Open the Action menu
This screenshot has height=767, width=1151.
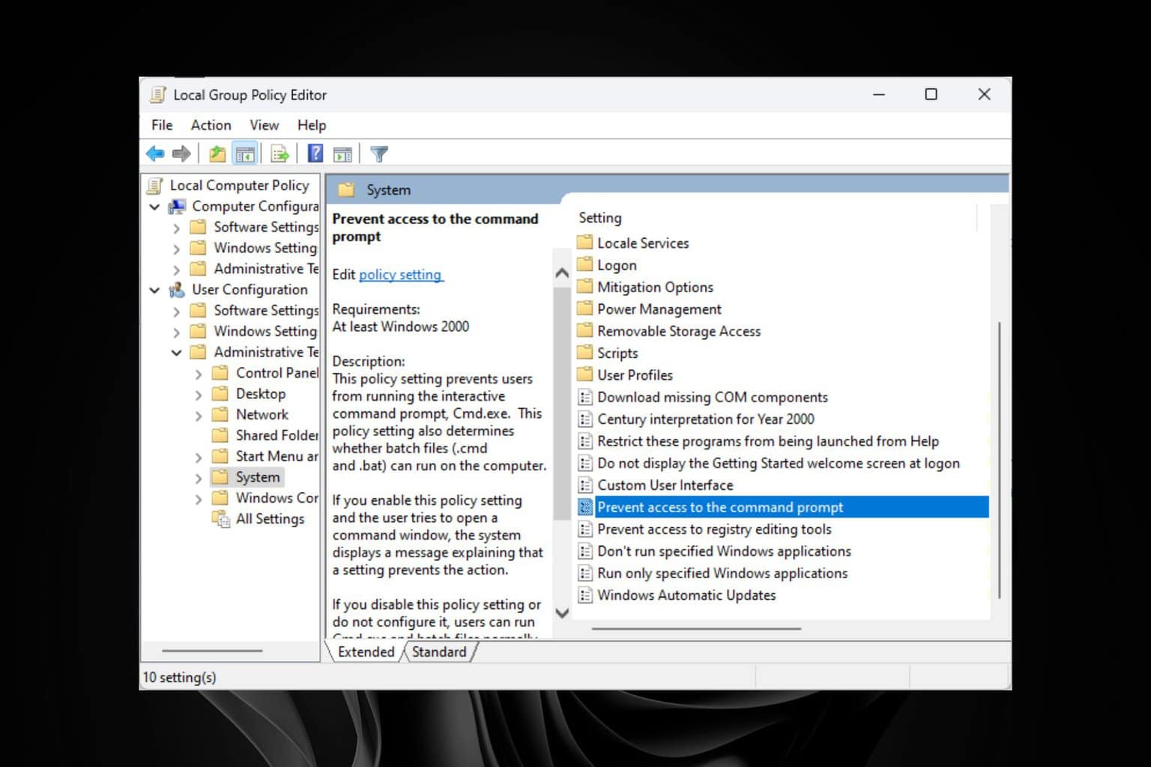[211, 125]
